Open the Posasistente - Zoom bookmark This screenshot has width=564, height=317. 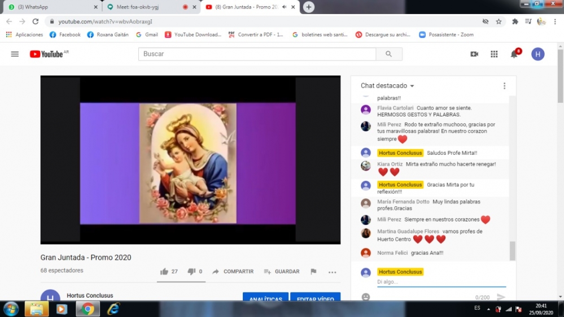[x=446, y=34]
